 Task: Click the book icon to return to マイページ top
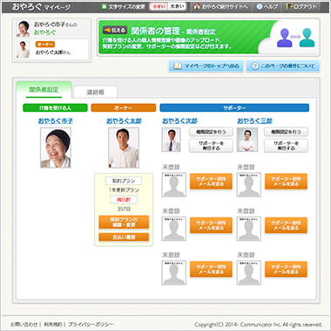click(178, 66)
